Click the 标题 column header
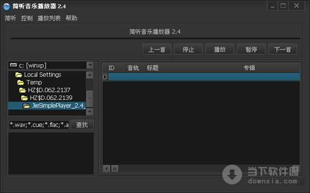The width and height of the screenshot is (310, 193). [x=194, y=68]
